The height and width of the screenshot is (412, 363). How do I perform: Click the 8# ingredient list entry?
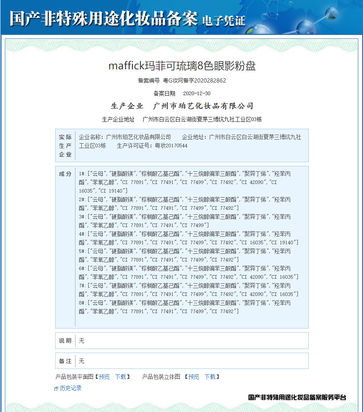185,307
